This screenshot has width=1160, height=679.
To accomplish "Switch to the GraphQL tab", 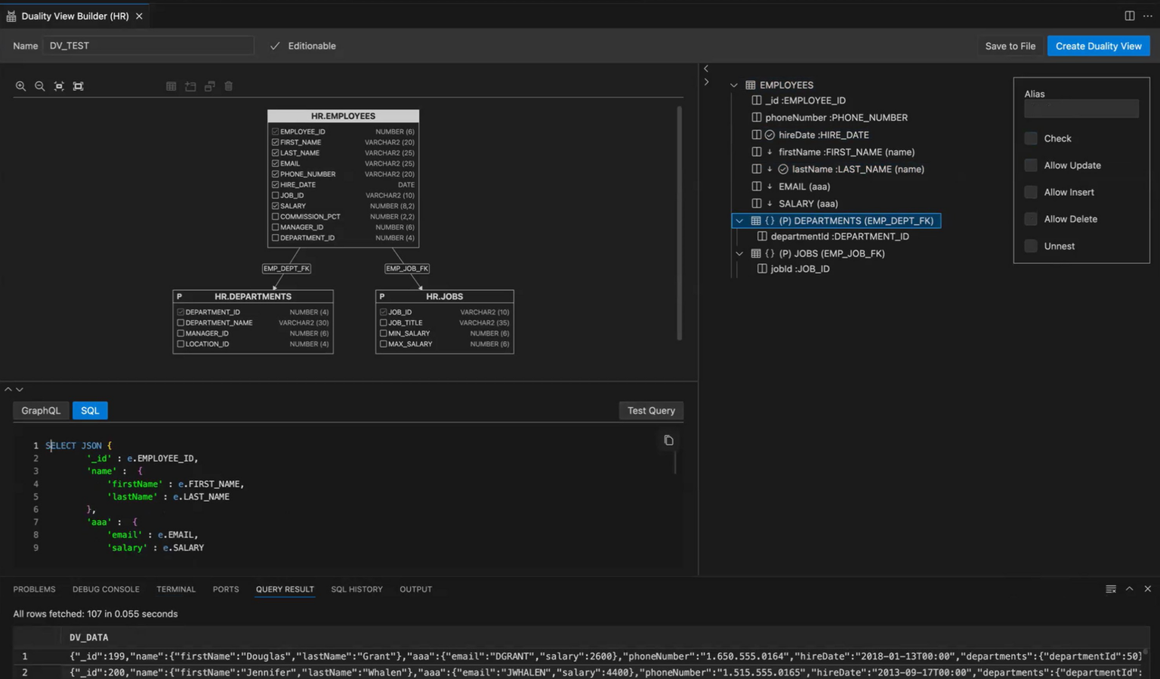I will click(x=41, y=411).
